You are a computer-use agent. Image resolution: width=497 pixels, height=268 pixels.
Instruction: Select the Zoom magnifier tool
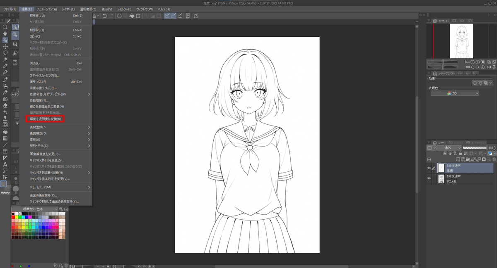(5, 27)
